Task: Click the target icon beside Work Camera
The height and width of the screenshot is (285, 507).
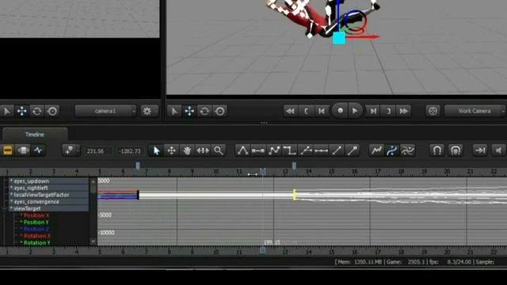Action: (x=433, y=111)
